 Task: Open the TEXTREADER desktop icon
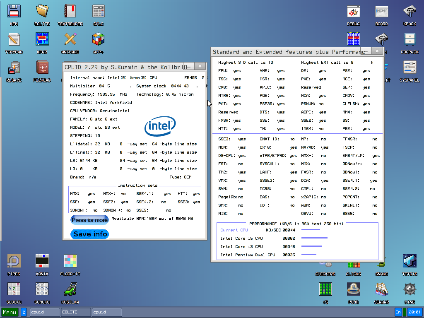tap(70, 11)
